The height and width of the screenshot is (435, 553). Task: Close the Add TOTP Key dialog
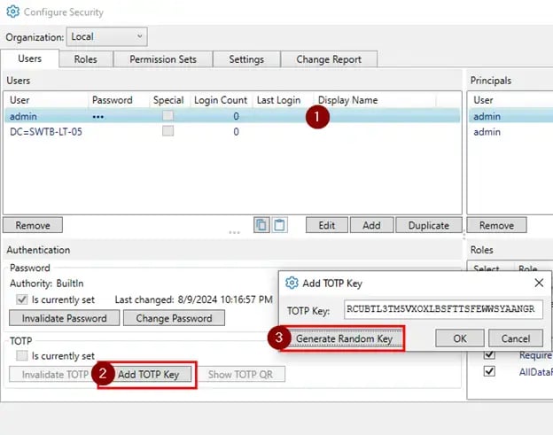(539, 283)
